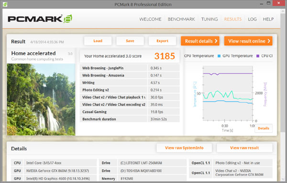
Task: Select the RESULTS tab
Action: click(x=233, y=19)
